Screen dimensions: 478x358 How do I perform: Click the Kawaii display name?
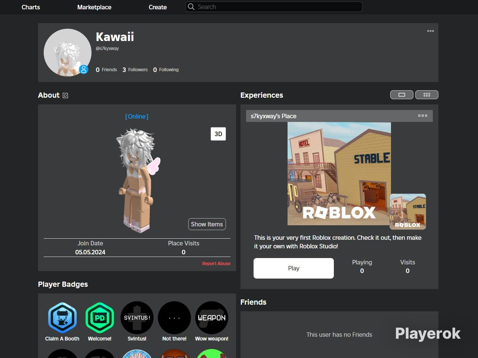[115, 37]
